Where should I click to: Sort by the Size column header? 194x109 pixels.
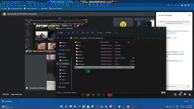click(129, 42)
